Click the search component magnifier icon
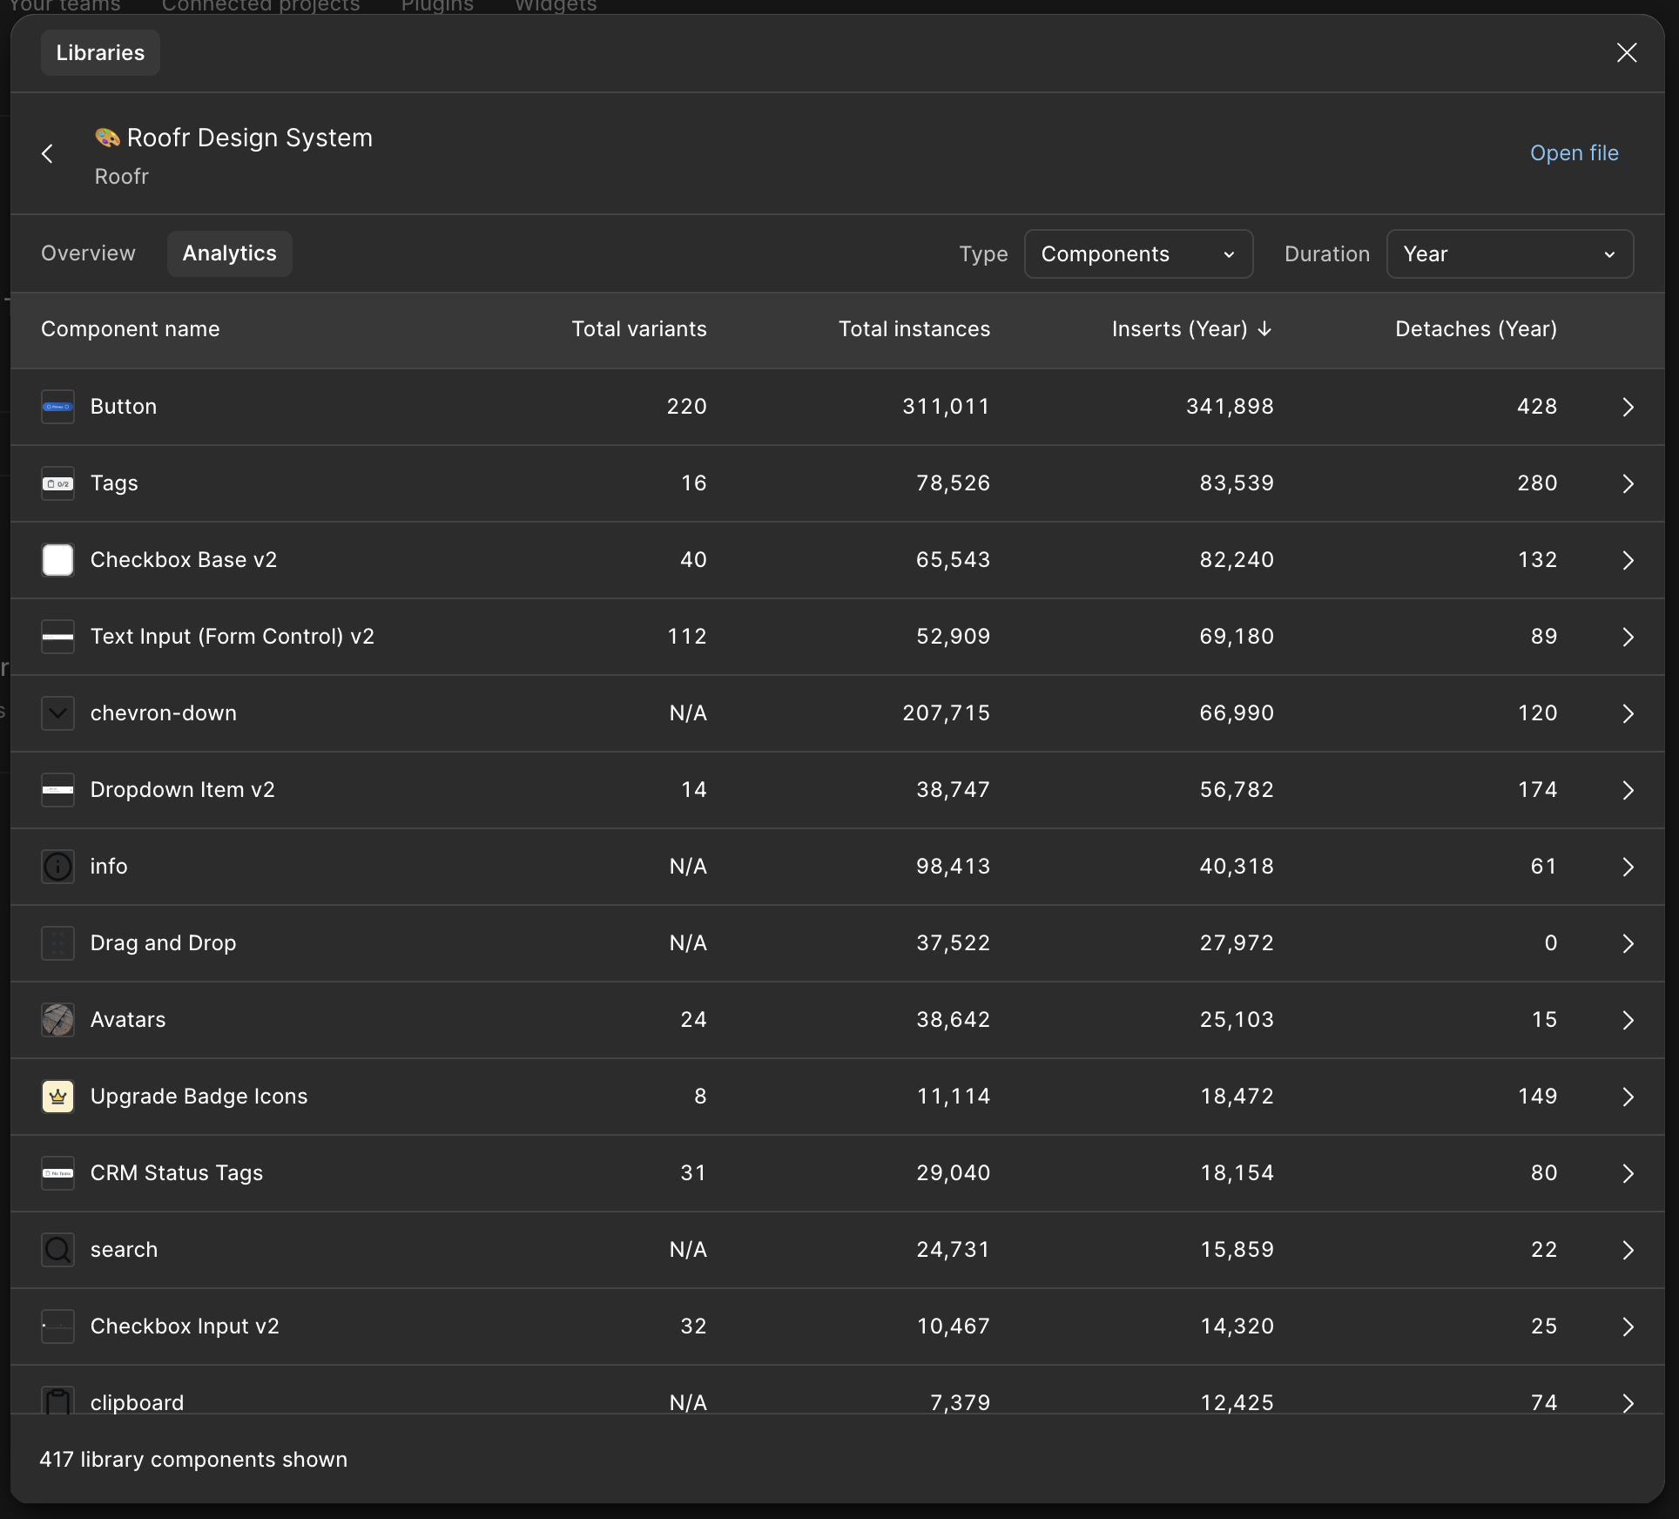Image resolution: width=1679 pixels, height=1519 pixels. (x=57, y=1250)
